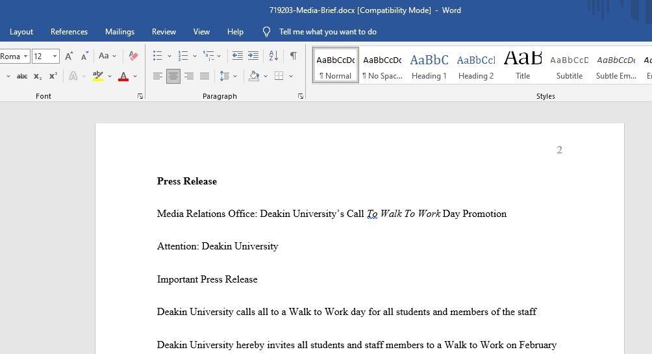Apply the No Spacing style
The image size is (652, 354).
(382, 66)
